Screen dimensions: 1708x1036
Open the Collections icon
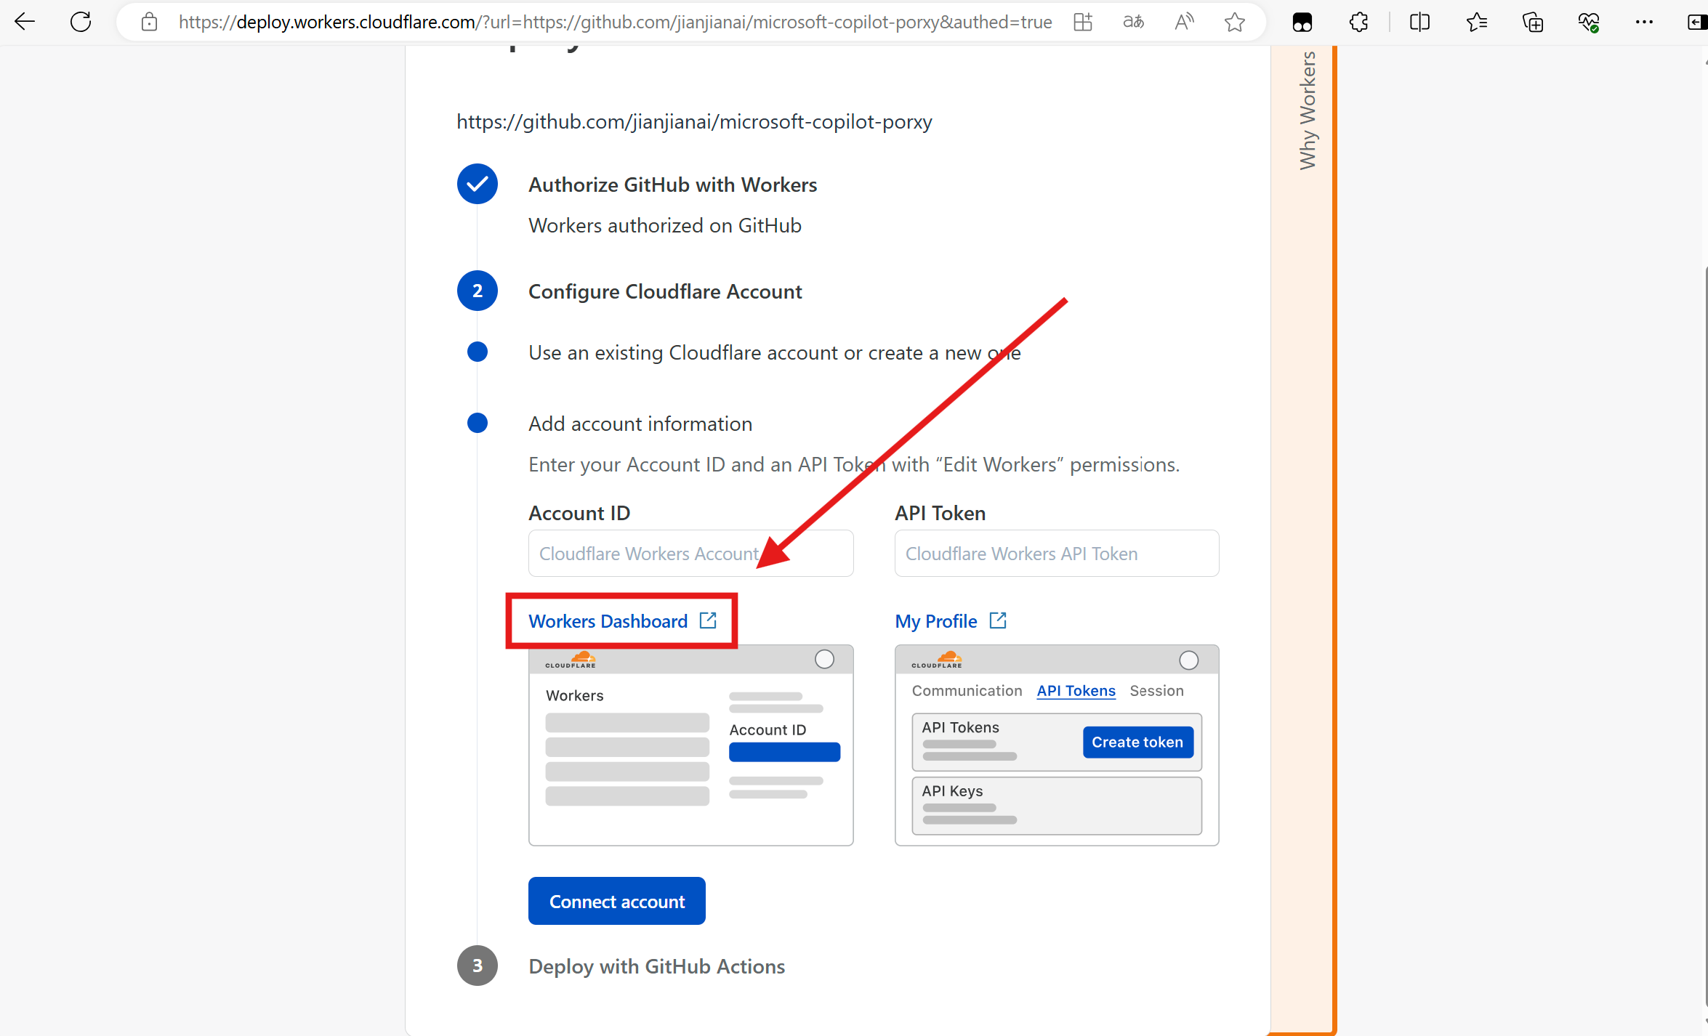tap(1533, 23)
